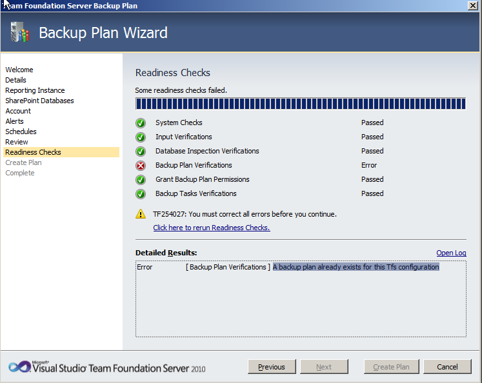Rerun Readiness Checks via the link
Viewport: 482px width, 383px height.
pyautogui.click(x=212, y=228)
